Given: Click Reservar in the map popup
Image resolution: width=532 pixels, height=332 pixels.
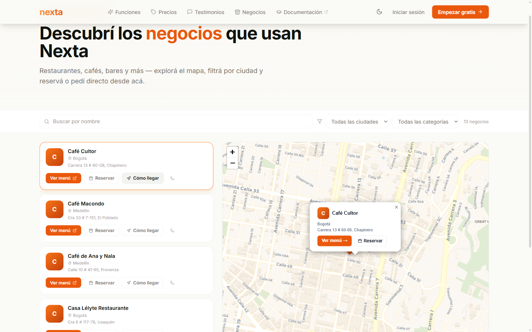Looking at the screenshot, I should pyautogui.click(x=370, y=241).
